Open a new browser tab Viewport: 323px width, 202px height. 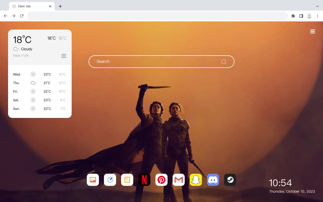pyautogui.click(x=60, y=6)
